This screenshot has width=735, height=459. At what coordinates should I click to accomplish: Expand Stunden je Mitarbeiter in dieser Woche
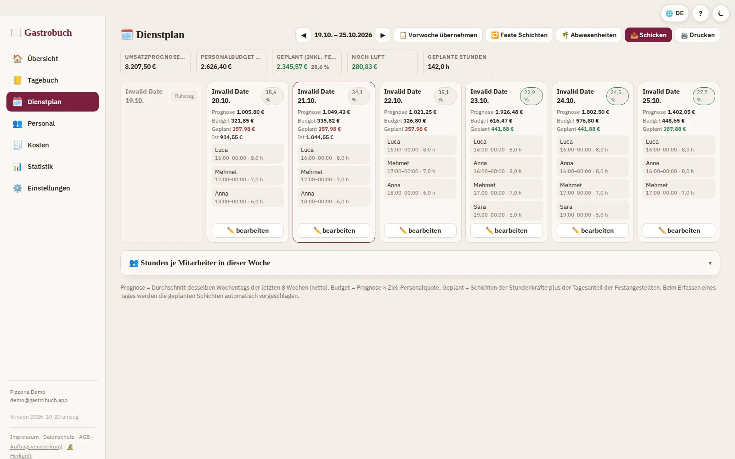[x=420, y=263]
